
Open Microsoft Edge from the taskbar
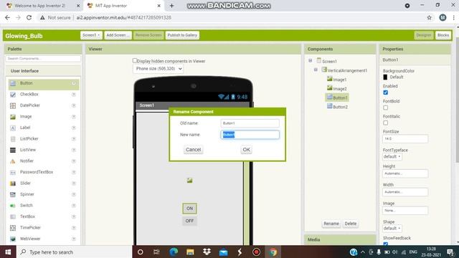point(174,252)
